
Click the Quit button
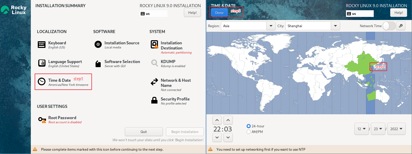(x=144, y=132)
